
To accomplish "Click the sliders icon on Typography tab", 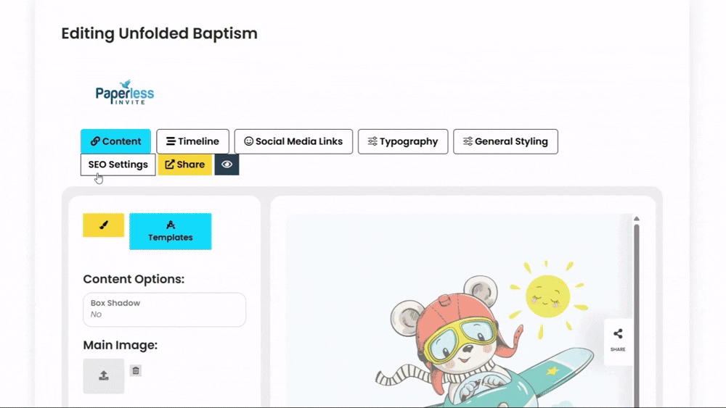I will (372, 141).
